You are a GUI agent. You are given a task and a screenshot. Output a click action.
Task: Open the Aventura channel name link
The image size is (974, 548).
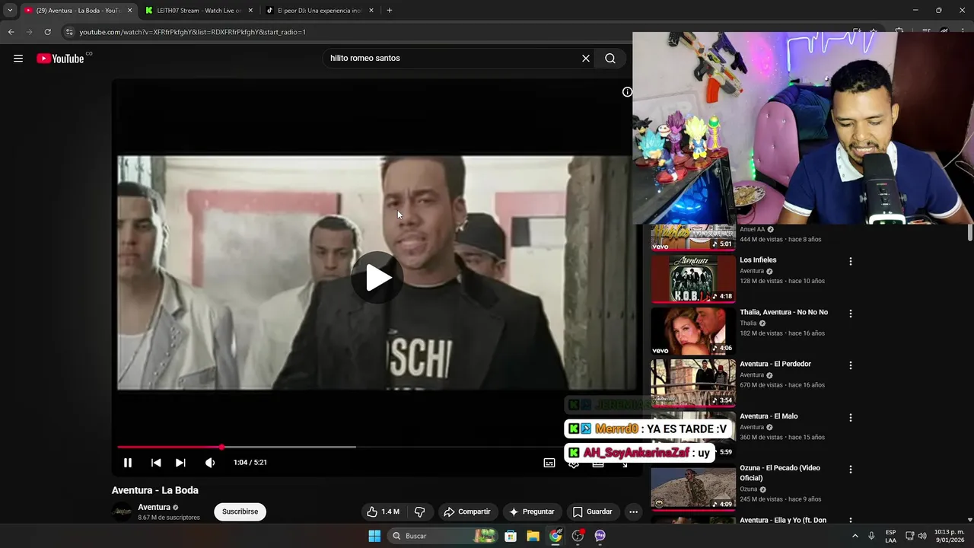(x=154, y=508)
